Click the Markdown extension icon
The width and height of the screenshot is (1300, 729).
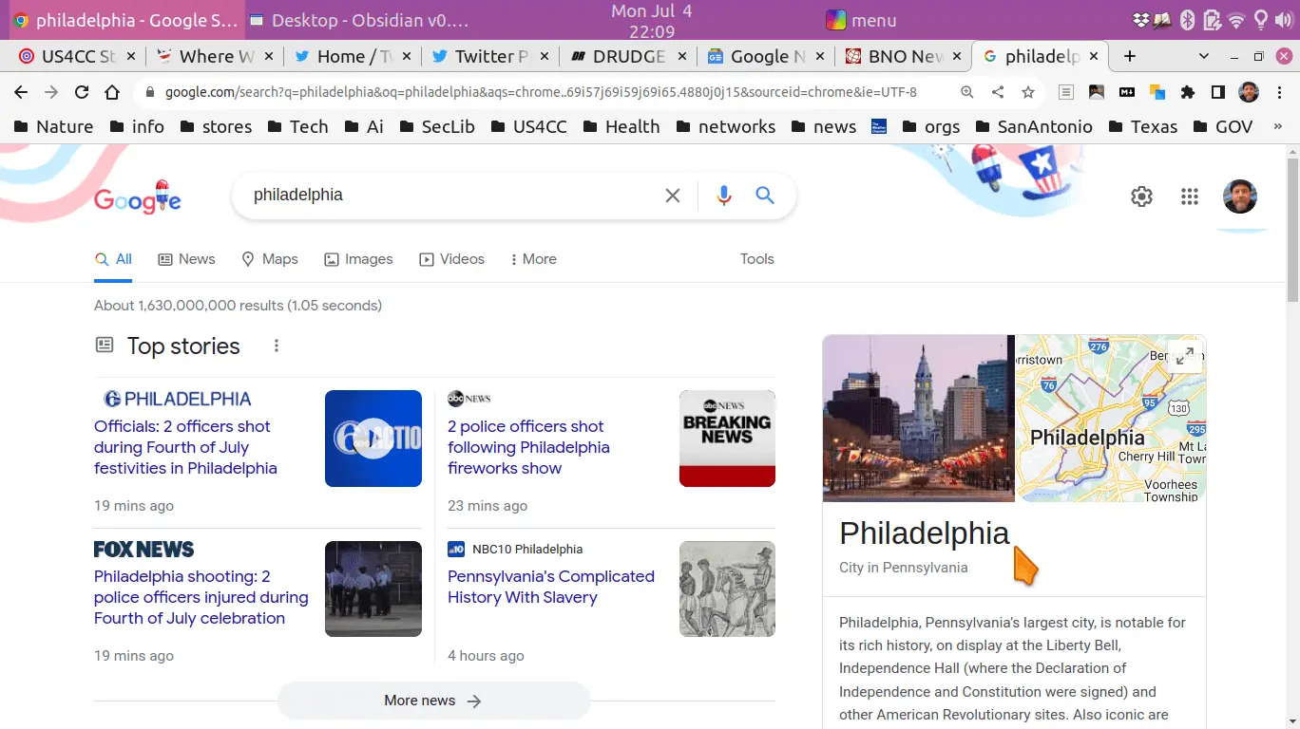(1127, 92)
